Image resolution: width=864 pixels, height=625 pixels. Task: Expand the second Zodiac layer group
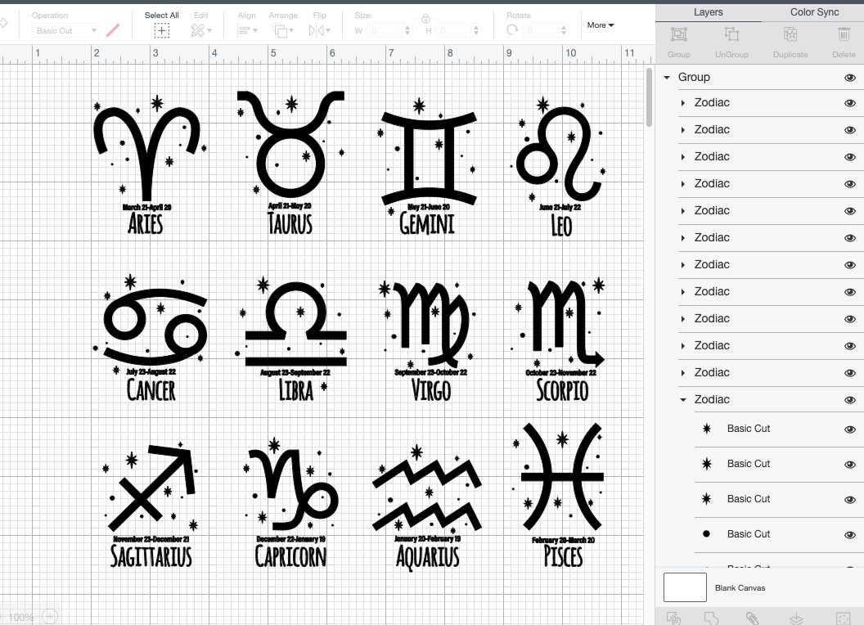[x=683, y=129]
